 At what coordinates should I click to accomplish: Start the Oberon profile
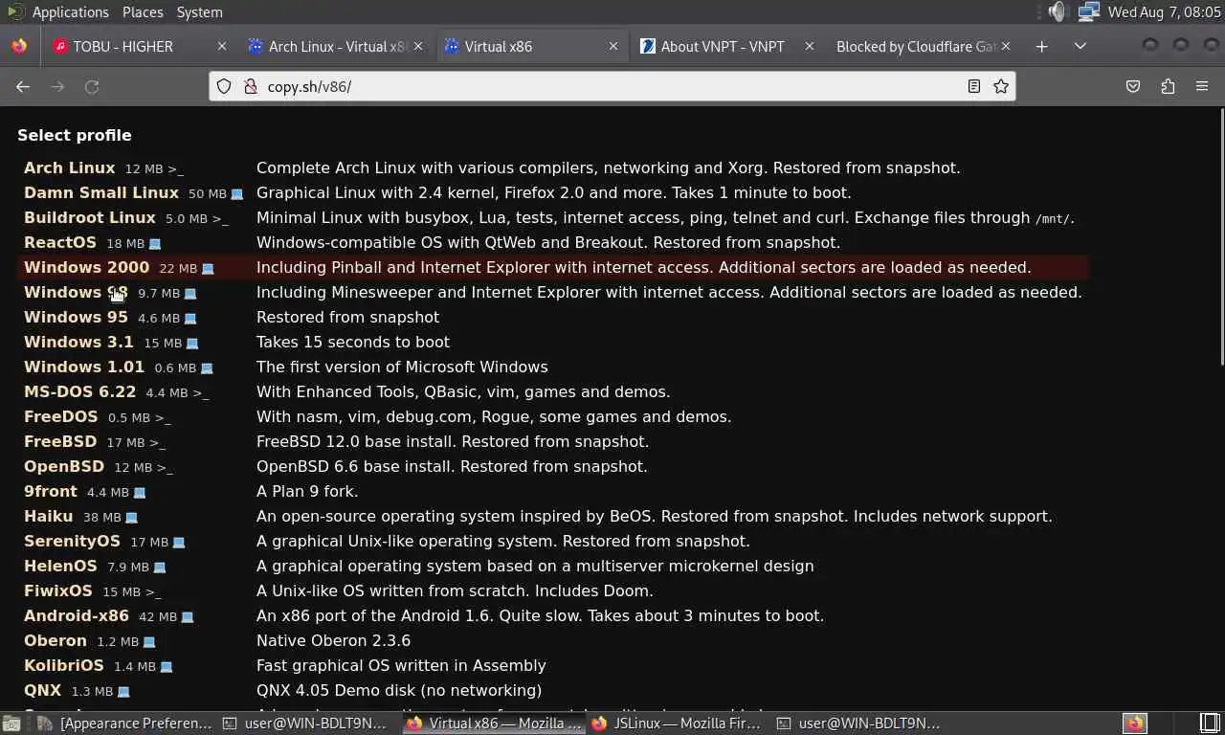(56, 640)
